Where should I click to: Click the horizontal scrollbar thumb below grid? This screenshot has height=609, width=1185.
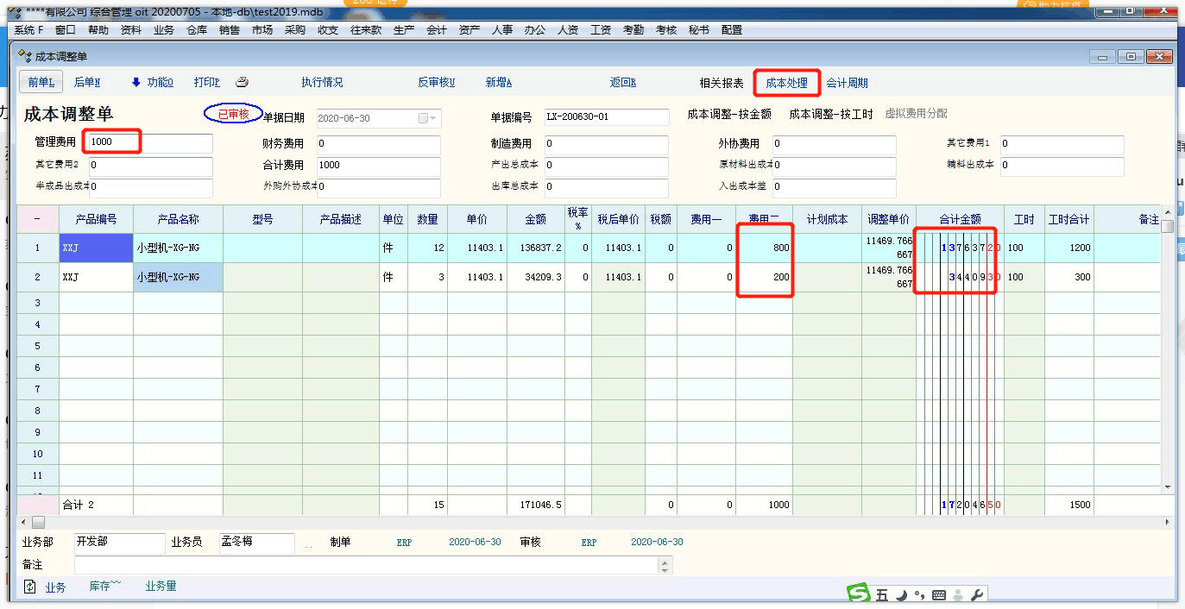pos(38,523)
